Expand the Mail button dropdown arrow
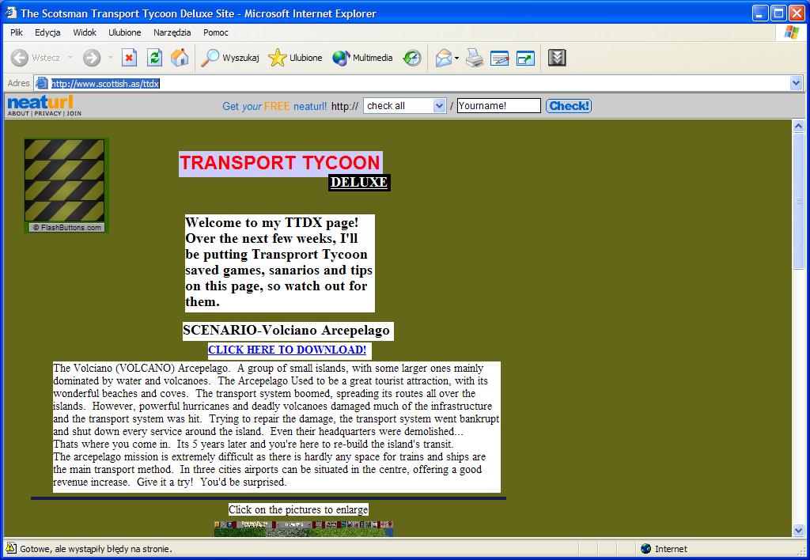810x560 pixels. 456,58
